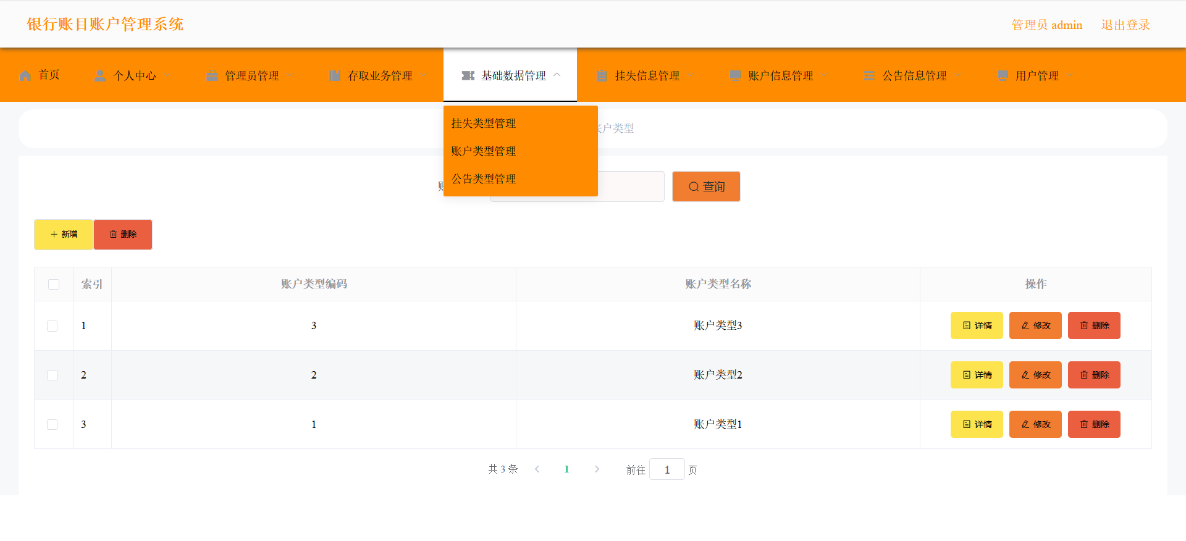Click the person icon for 个人中心

(99, 76)
